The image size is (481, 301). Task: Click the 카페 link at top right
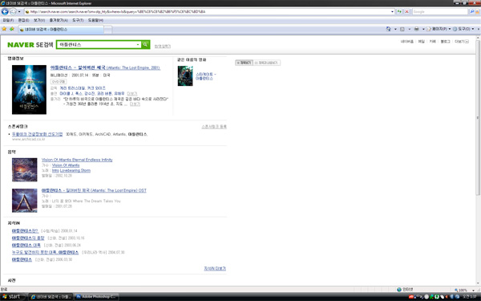coord(433,42)
